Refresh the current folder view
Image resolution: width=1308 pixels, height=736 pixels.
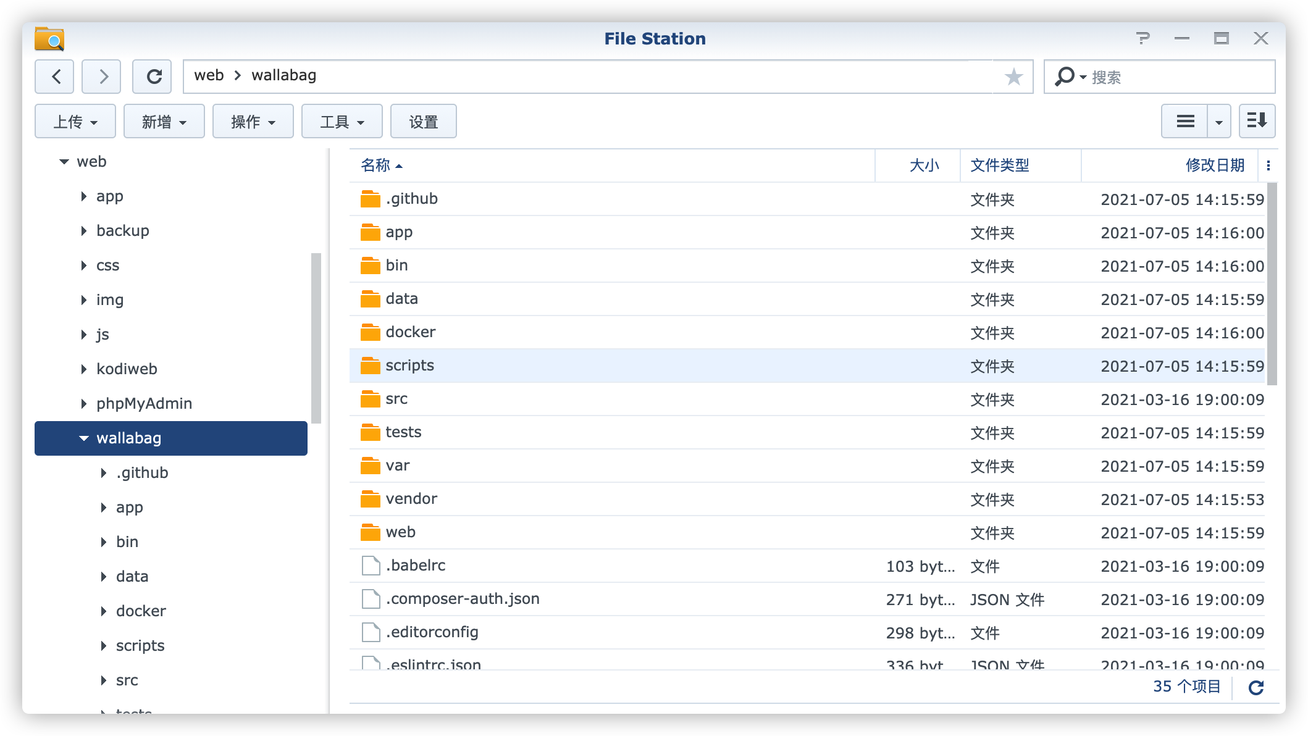(x=152, y=76)
